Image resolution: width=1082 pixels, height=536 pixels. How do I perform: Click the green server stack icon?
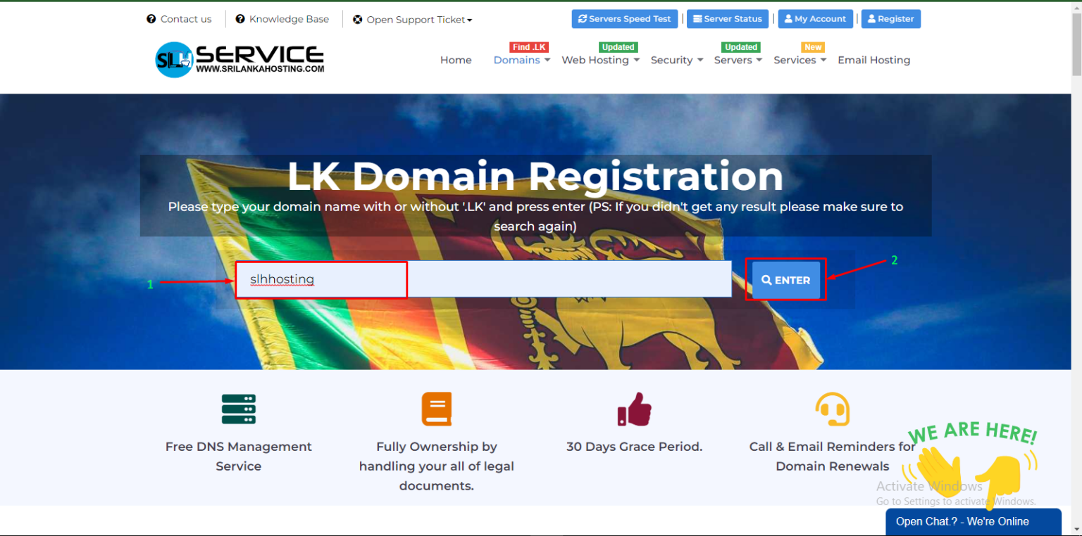tap(238, 409)
